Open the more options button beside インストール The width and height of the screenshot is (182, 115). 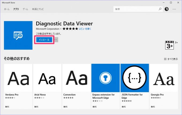pos(56,40)
